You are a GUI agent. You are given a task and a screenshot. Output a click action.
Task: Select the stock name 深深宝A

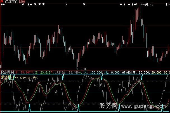pos(11,1)
